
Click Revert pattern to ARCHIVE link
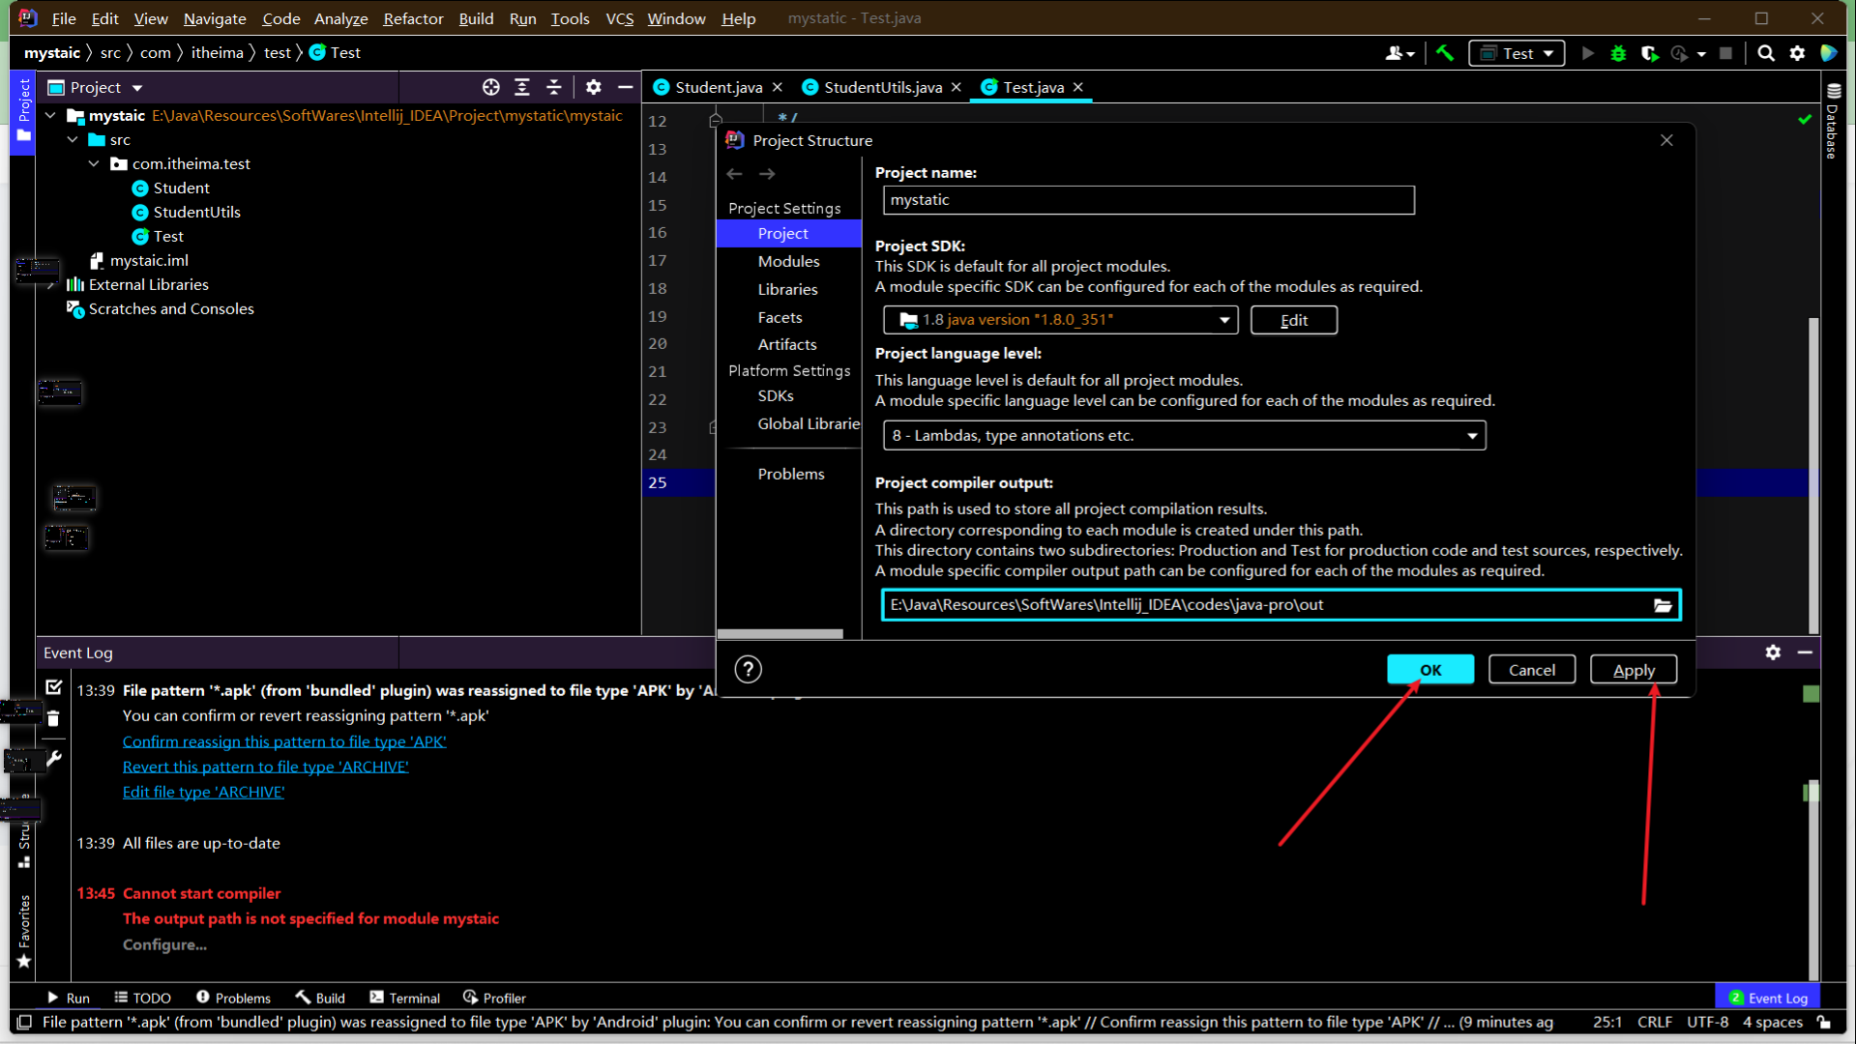pyautogui.click(x=265, y=767)
